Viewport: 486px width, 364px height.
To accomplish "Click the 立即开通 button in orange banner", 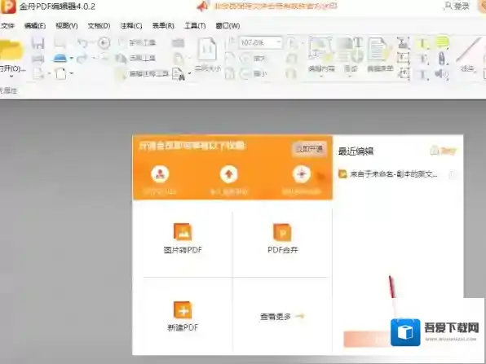I will pos(309,149).
